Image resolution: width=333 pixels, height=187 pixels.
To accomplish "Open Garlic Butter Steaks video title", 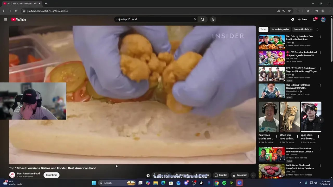I will pos(300,167).
